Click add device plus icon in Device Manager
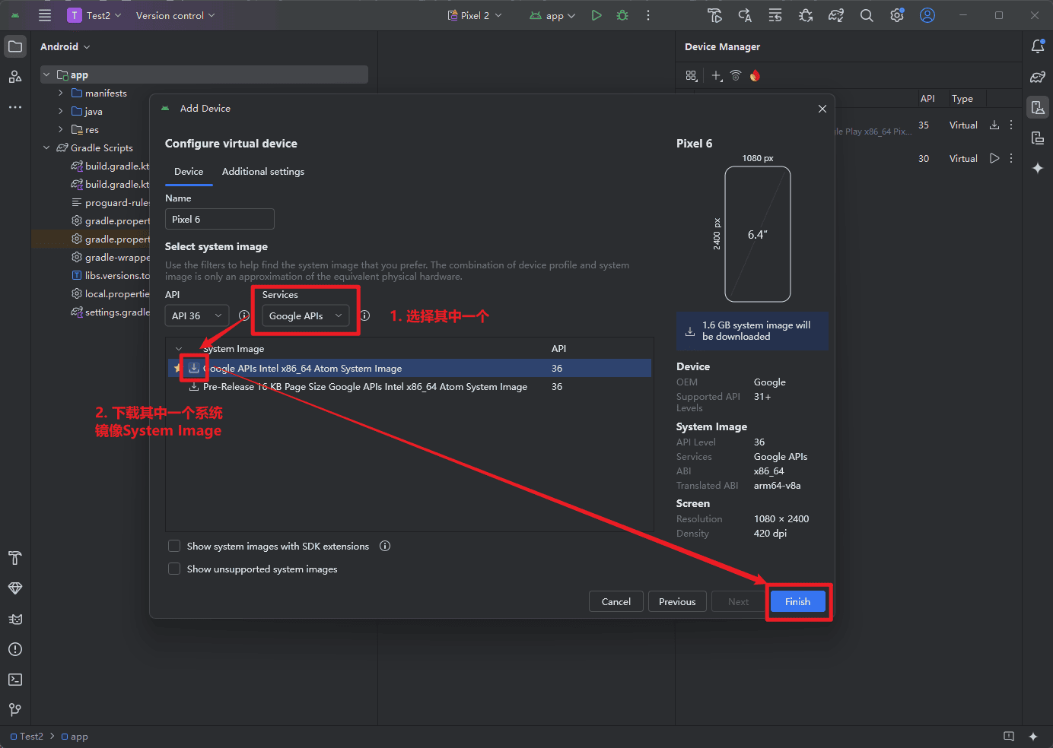The height and width of the screenshot is (748, 1053). (x=716, y=75)
